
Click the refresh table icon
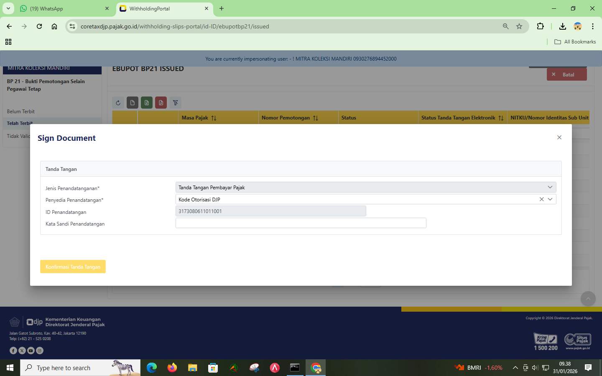click(118, 102)
